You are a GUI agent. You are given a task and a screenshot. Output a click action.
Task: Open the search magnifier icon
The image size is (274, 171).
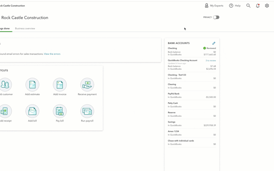pyautogui.click(x=248, y=6)
